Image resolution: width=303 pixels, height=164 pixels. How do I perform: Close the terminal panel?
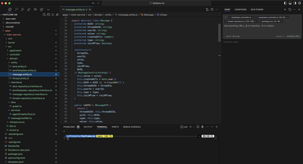[x=217, y=127]
